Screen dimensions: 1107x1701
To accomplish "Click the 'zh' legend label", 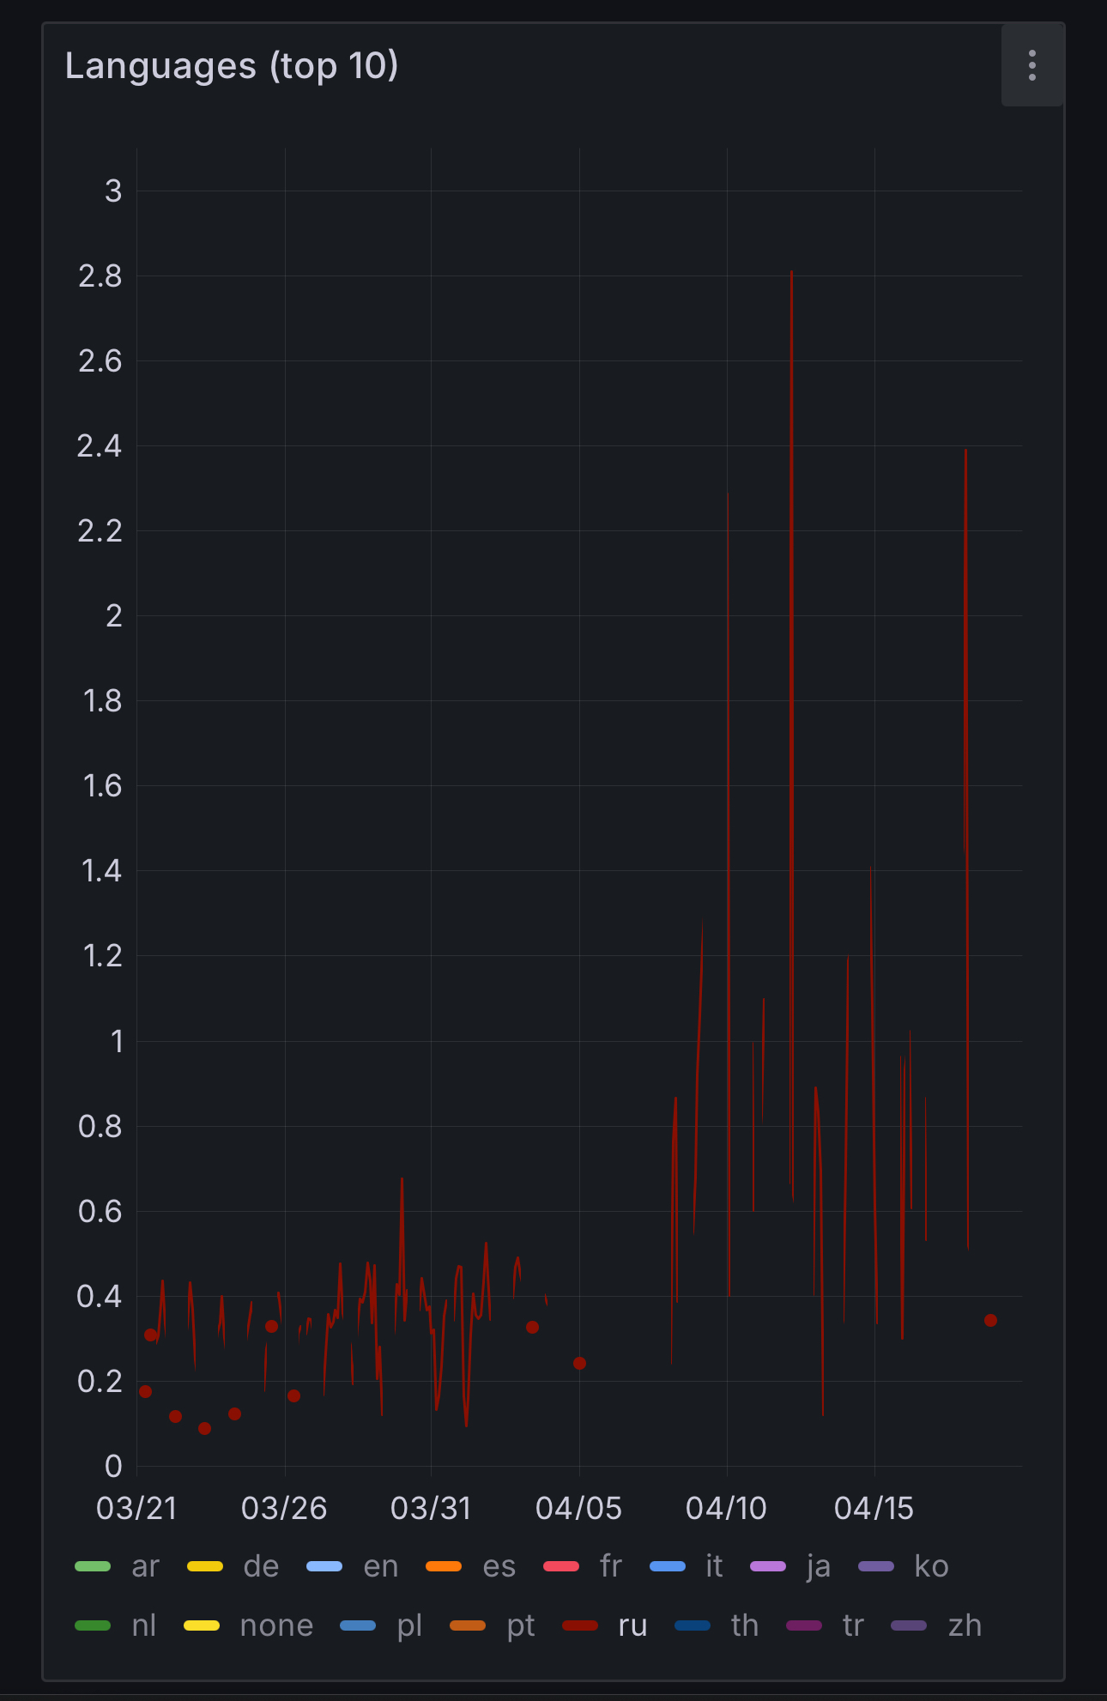I will 965,1625.
